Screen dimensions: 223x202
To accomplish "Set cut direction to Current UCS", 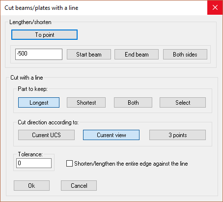I will [46, 135].
